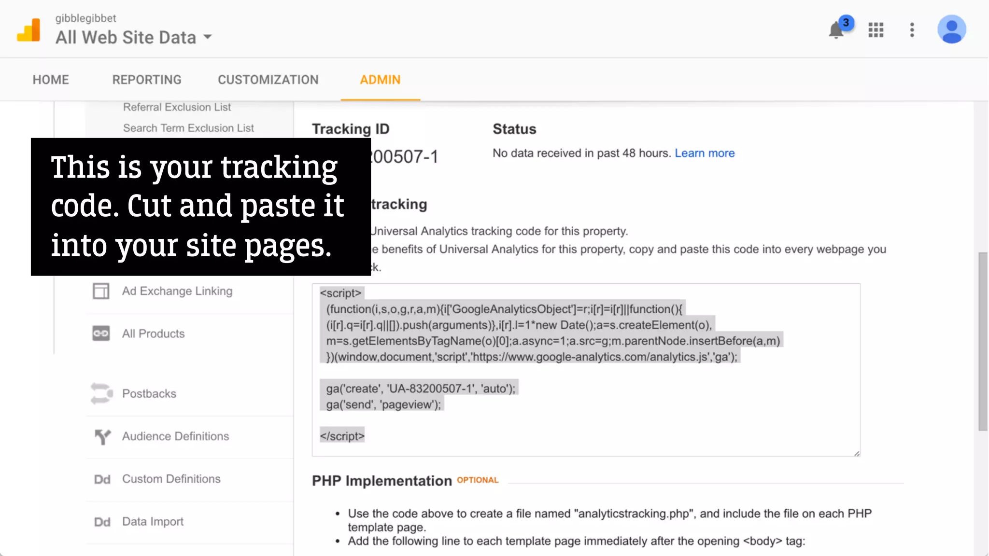Open the user account avatar
Image resolution: width=989 pixels, height=556 pixels.
pyautogui.click(x=951, y=29)
